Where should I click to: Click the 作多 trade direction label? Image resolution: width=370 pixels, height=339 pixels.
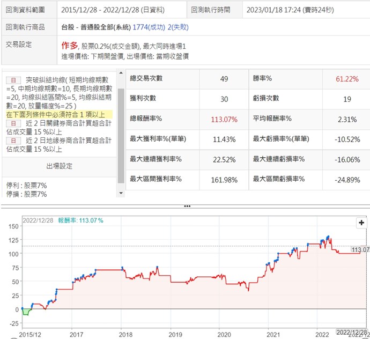pyautogui.click(x=70, y=46)
